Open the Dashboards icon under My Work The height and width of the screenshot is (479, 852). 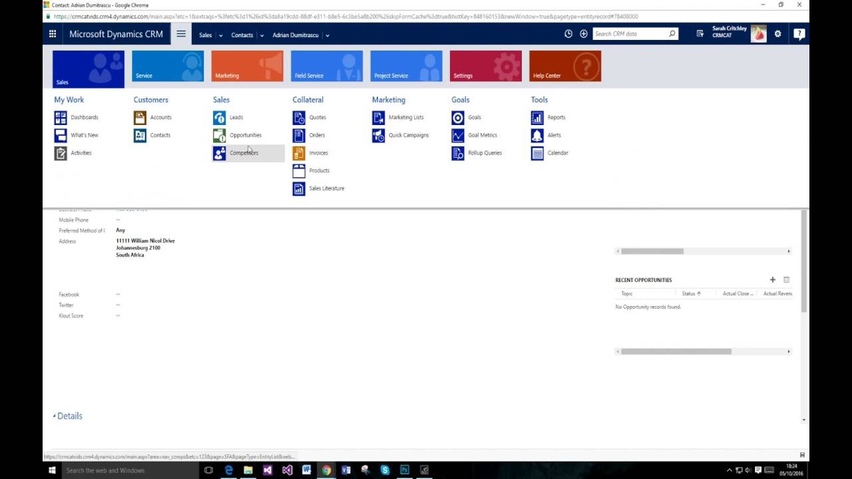pos(61,118)
